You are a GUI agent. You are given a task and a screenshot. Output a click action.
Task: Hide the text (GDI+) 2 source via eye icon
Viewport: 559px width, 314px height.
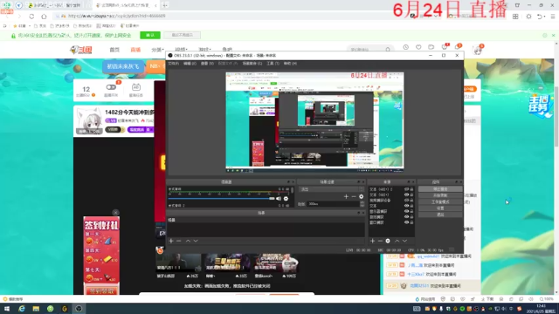click(406, 189)
